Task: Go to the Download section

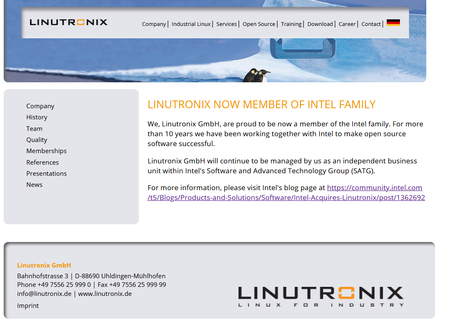Action: pos(320,24)
